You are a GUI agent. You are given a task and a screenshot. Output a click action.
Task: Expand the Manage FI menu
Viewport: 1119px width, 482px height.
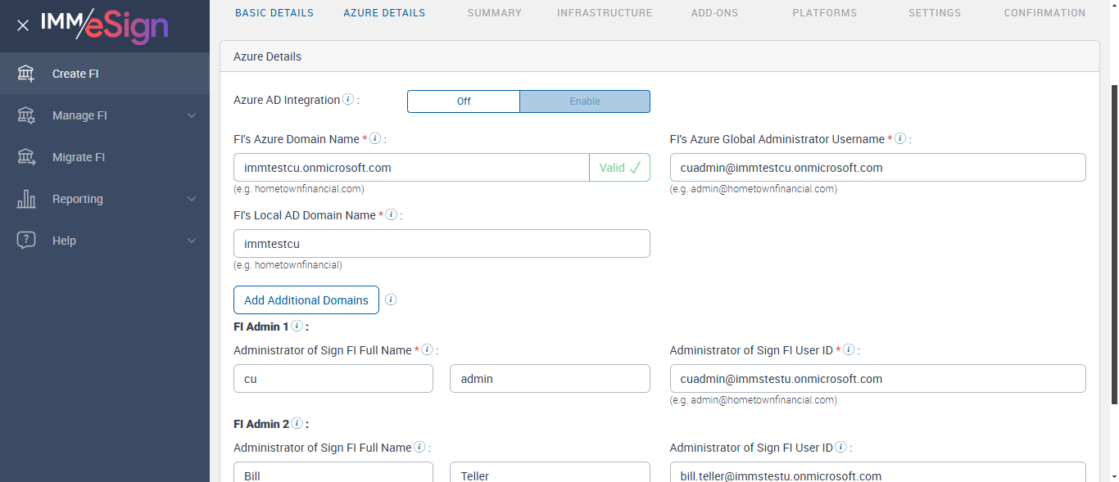[192, 115]
